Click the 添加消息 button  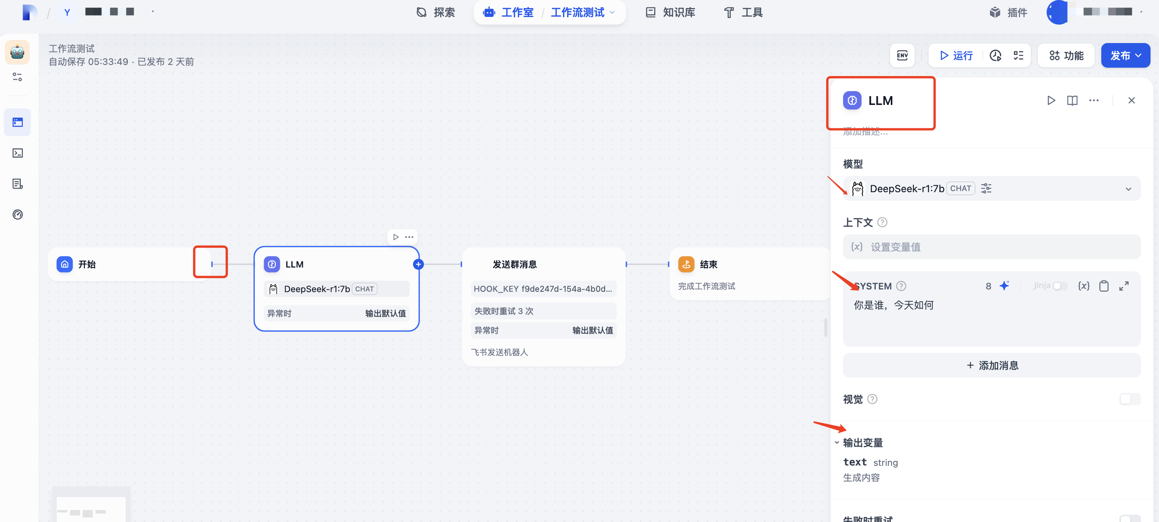pyautogui.click(x=992, y=365)
